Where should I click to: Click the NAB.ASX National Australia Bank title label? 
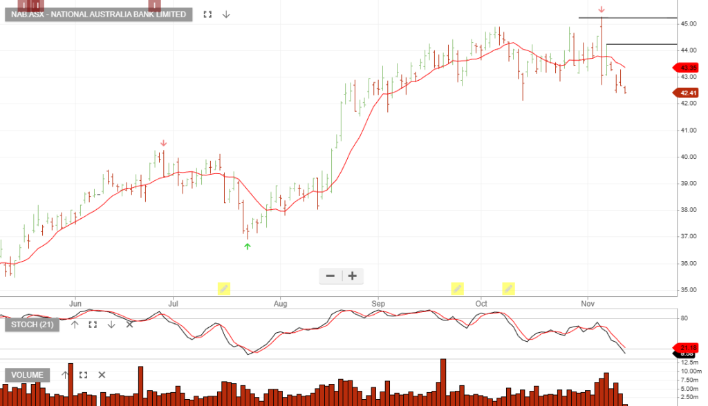98,14
